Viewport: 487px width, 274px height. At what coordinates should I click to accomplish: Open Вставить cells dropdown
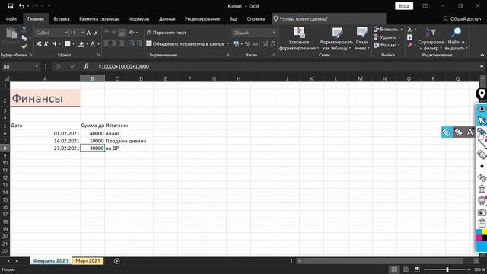[x=388, y=29]
